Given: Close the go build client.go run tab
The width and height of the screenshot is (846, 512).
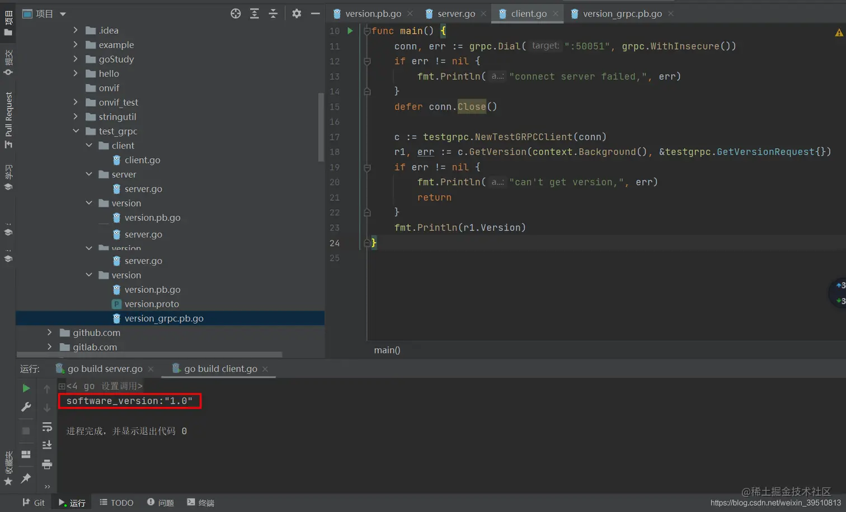Looking at the screenshot, I should click(265, 369).
